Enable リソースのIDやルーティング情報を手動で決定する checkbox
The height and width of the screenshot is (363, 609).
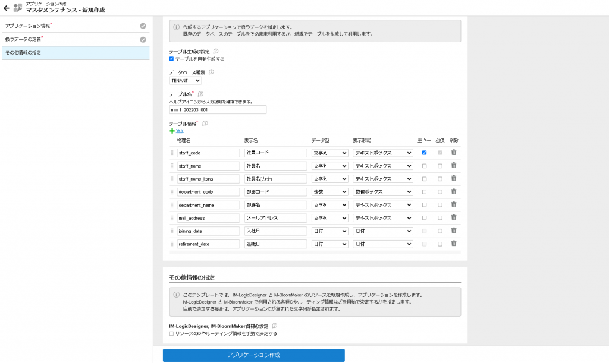click(x=171, y=333)
